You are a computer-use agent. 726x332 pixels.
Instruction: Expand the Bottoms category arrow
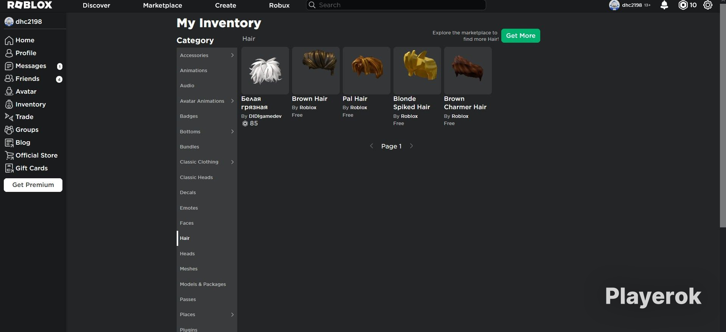click(232, 131)
